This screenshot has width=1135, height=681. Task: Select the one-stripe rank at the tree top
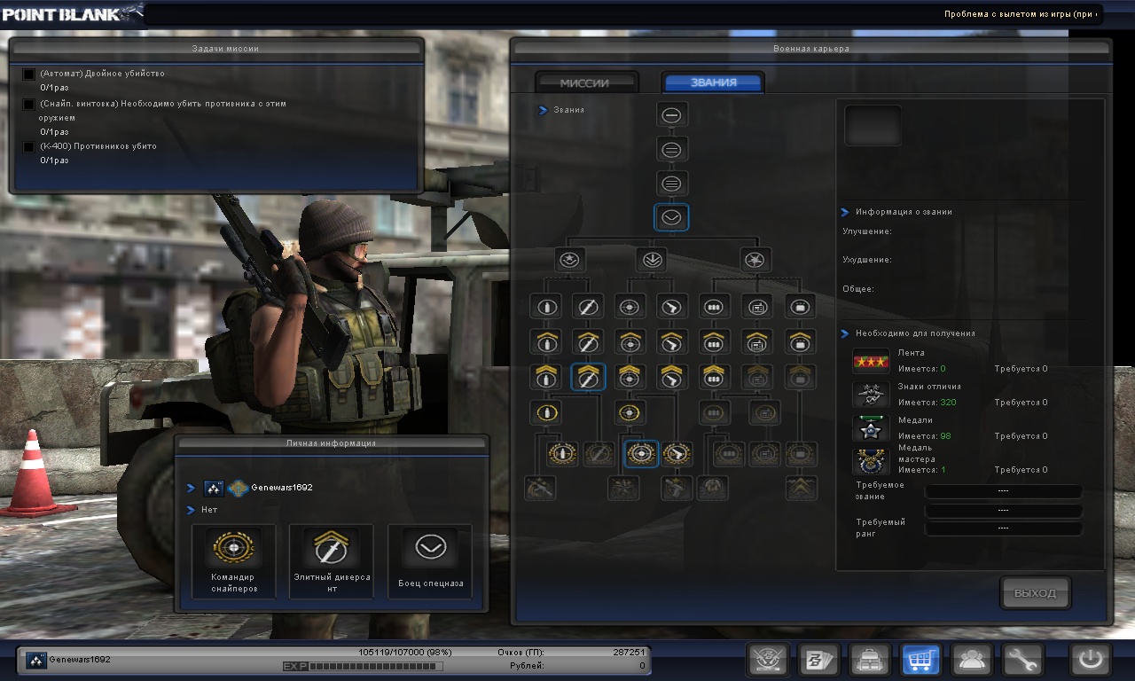pos(672,114)
